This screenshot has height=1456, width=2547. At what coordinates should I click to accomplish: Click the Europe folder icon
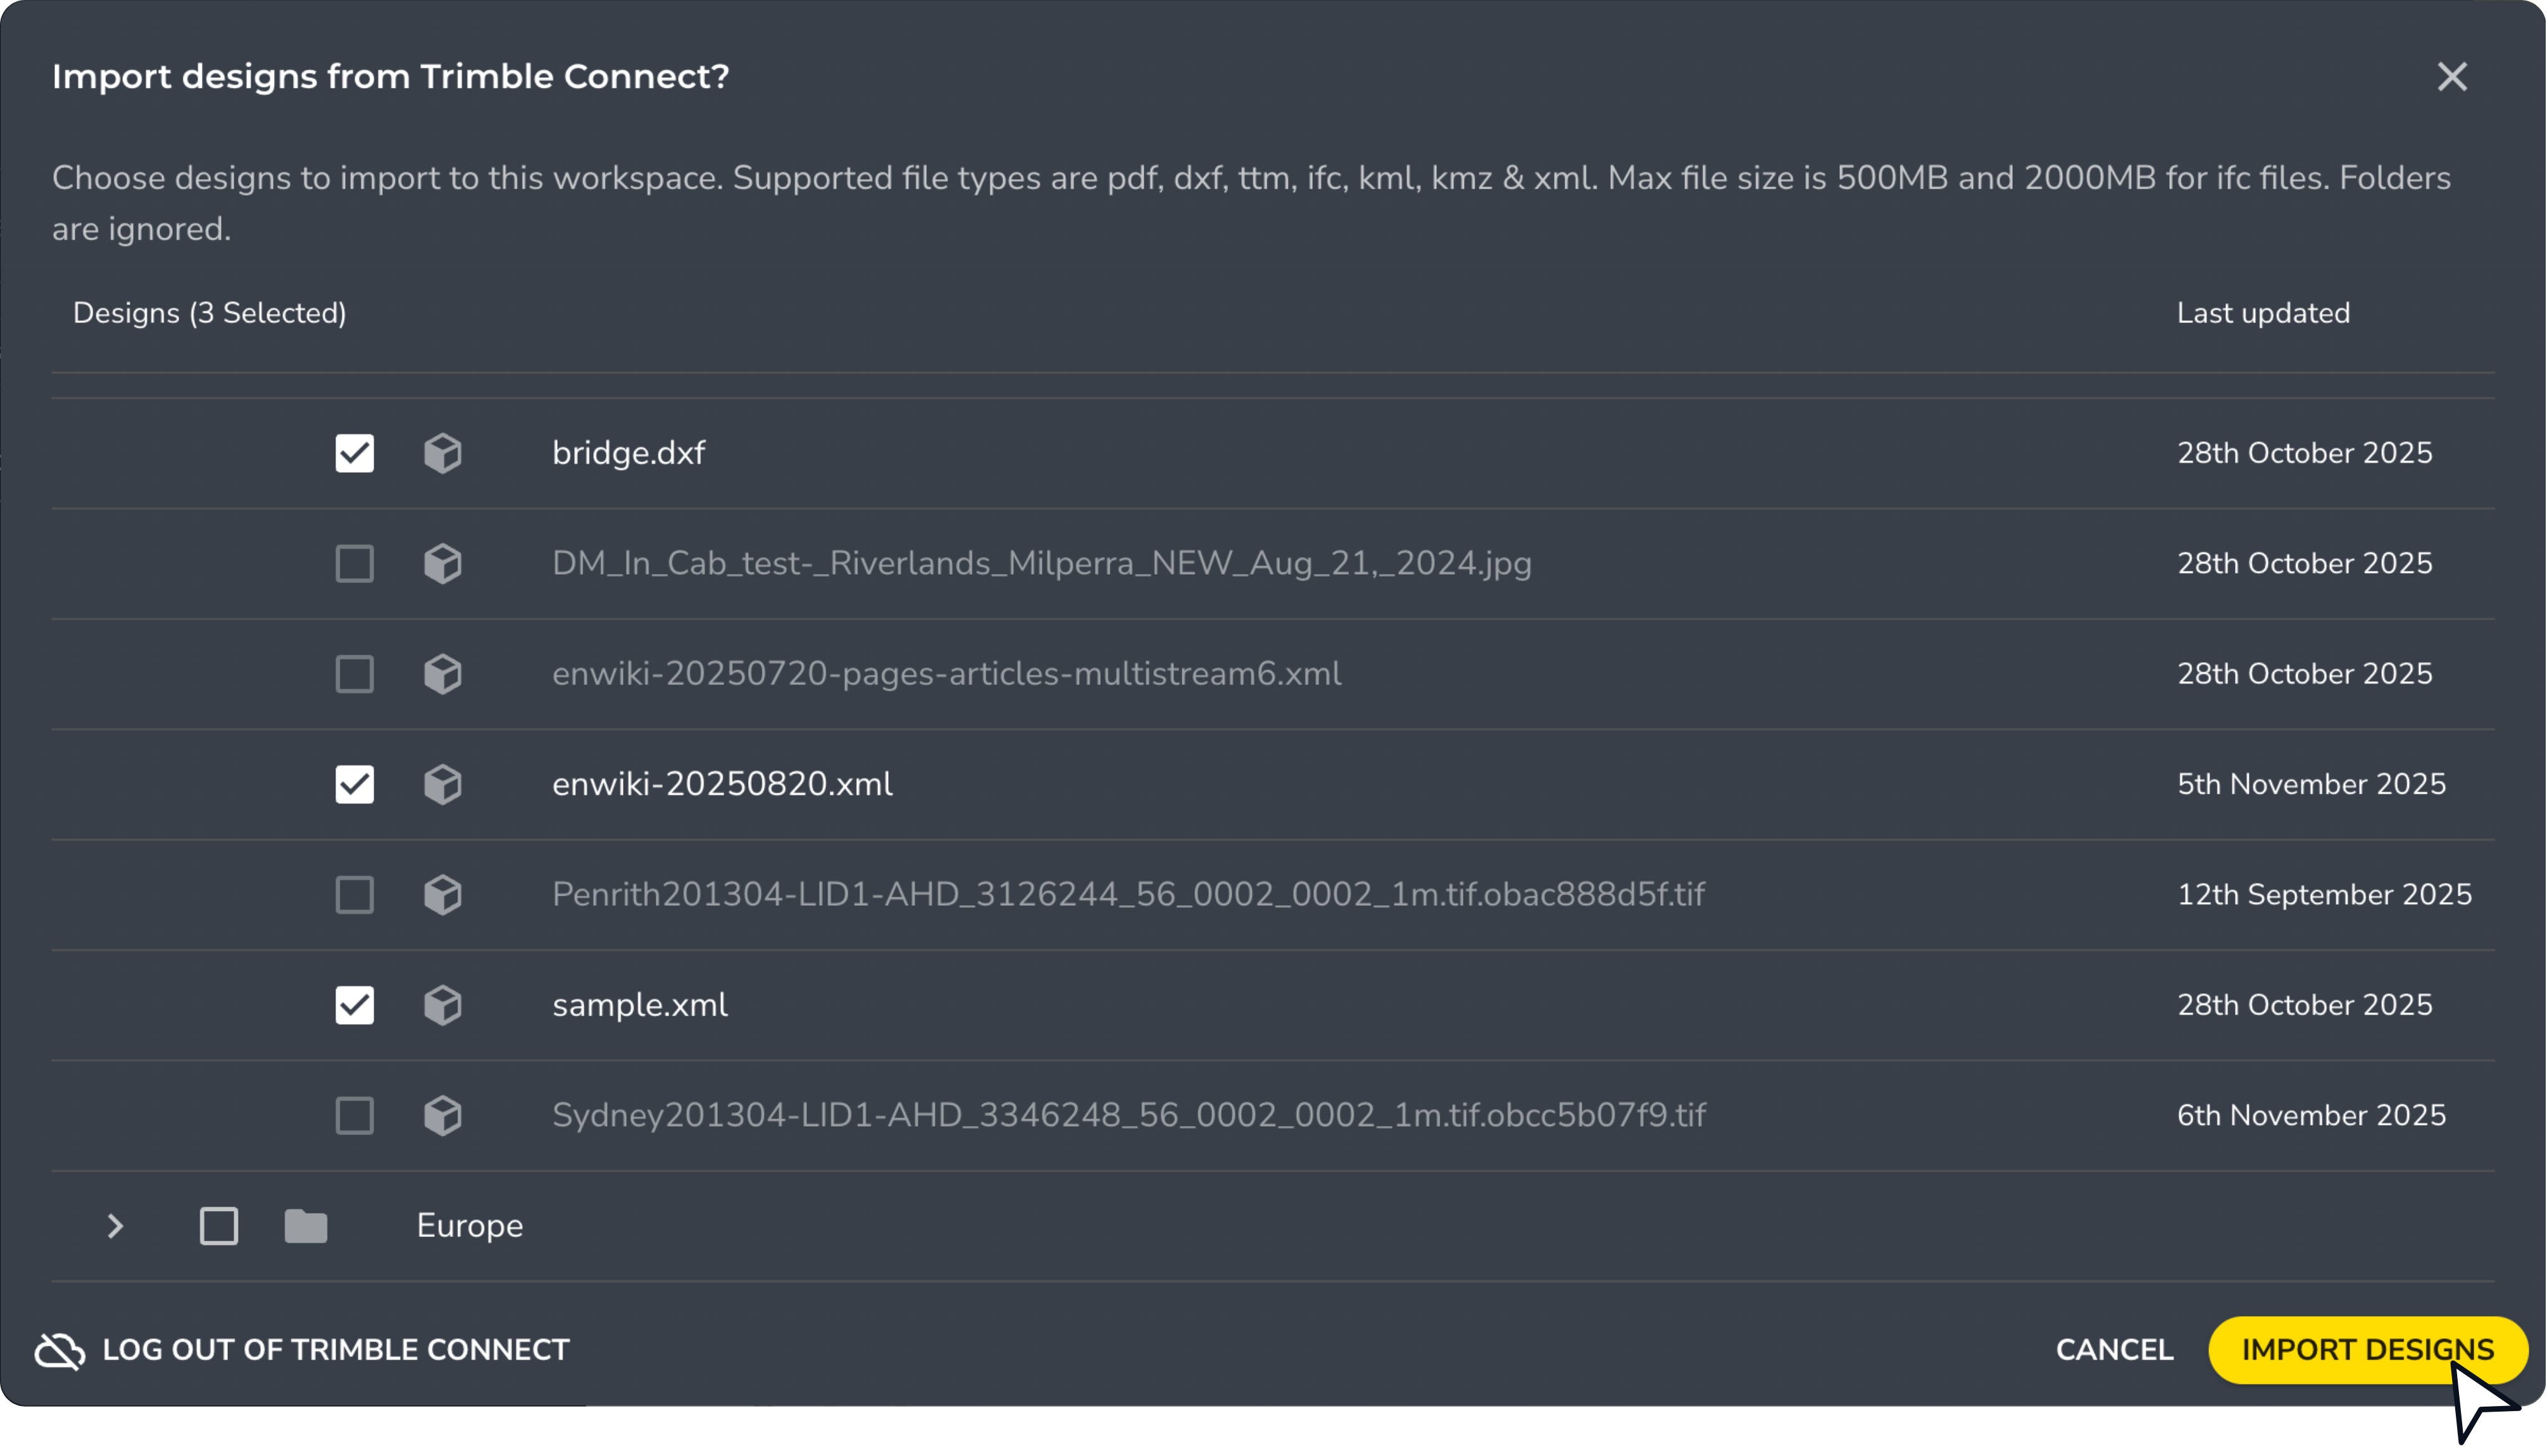[x=306, y=1226]
